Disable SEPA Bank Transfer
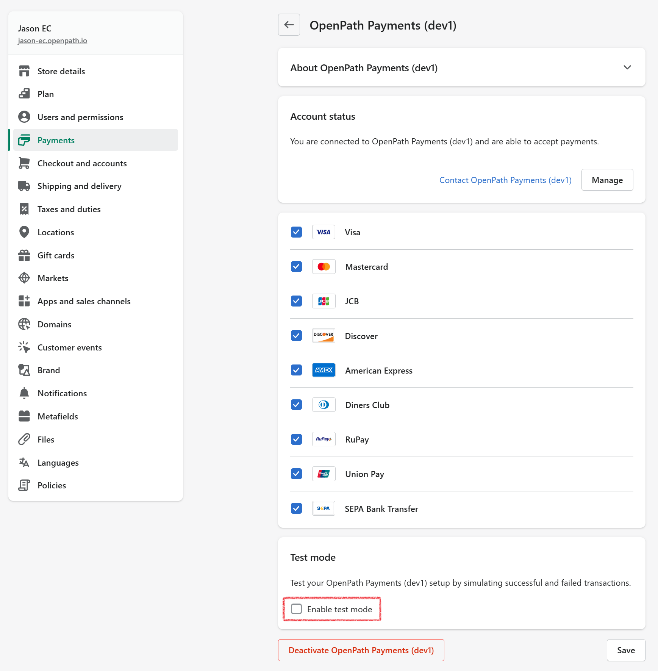 (x=296, y=508)
